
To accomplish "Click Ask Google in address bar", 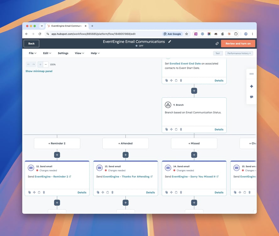I will [172, 34].
